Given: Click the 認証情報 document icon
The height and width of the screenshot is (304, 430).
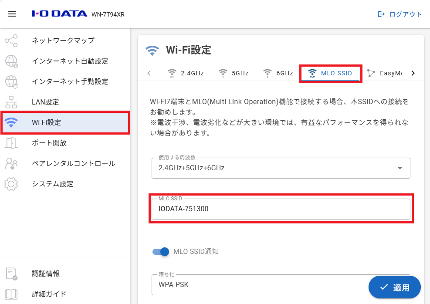Looking at the screenshot, I should [x=11, y=274].
